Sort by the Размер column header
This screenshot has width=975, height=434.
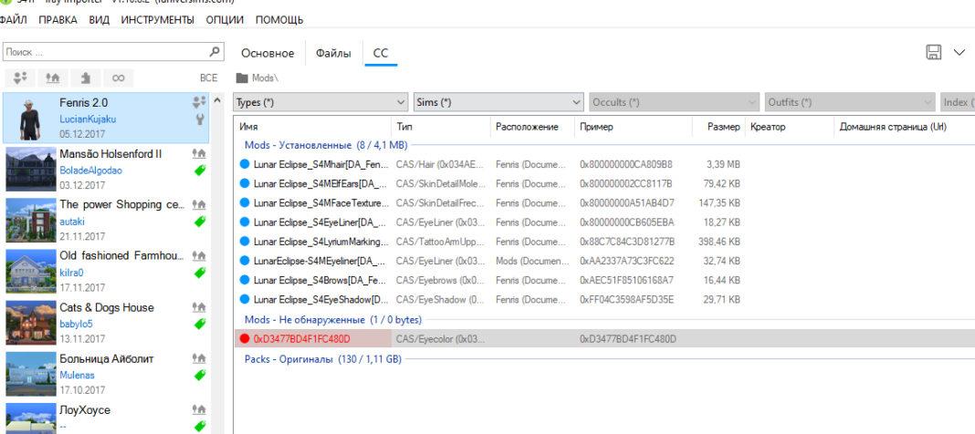pyautogui.click(x=723, y=127)
